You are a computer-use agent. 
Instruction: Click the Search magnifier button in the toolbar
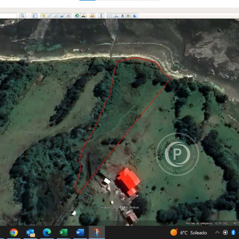[22, 16]
